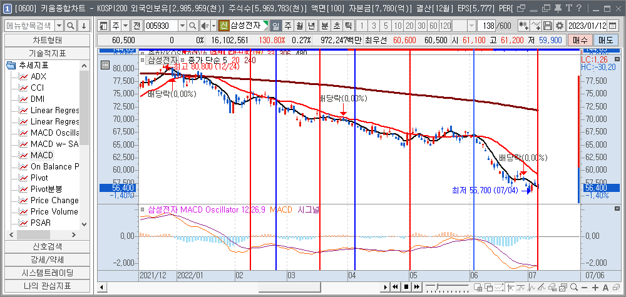Viewport: 626px width, 297px height.
Task: Click the 매수 buy button
Action: [x=580, y=40]
